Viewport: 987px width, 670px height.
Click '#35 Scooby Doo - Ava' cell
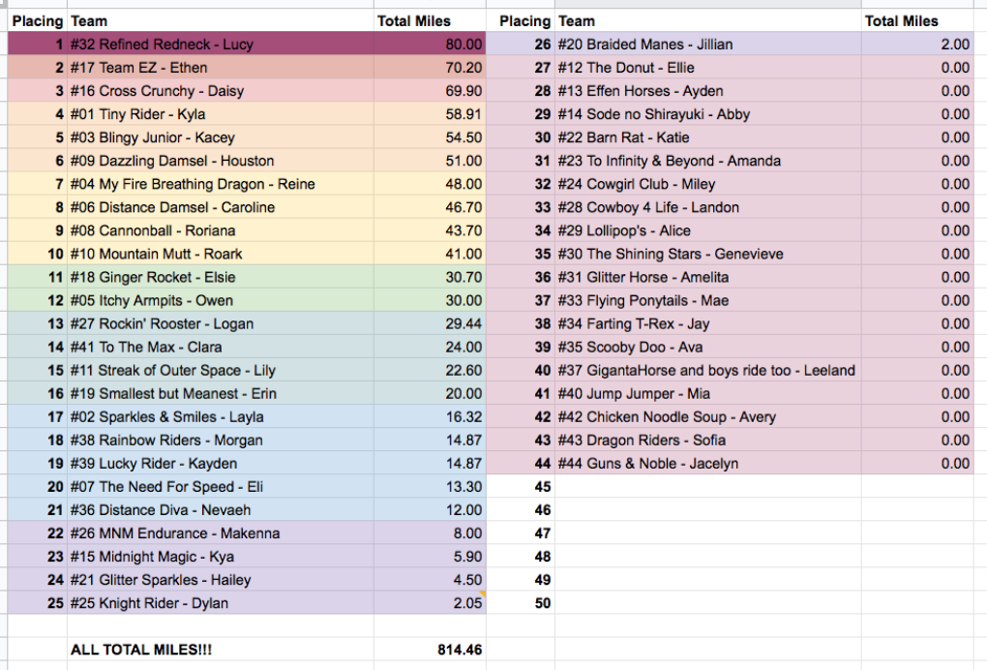point(708,347)
